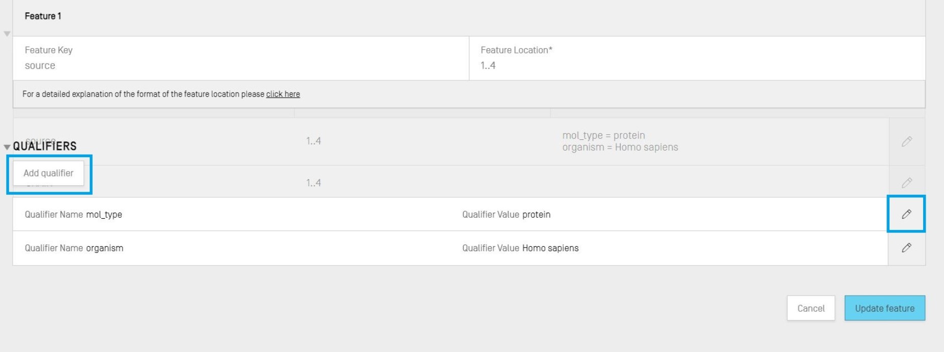Collapse the Feature 1 panel arrow

(x=7, y=34)
